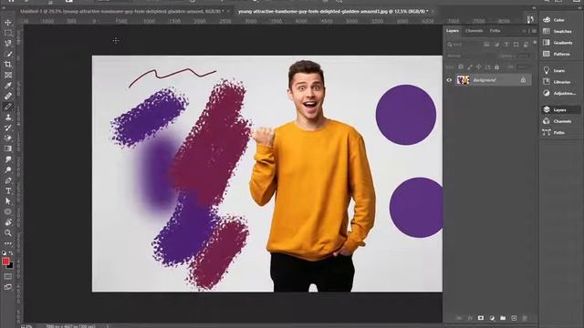Lock transparent pixels of the layer
The height and width of the screenshot is (328, 584).
point(461,67)
